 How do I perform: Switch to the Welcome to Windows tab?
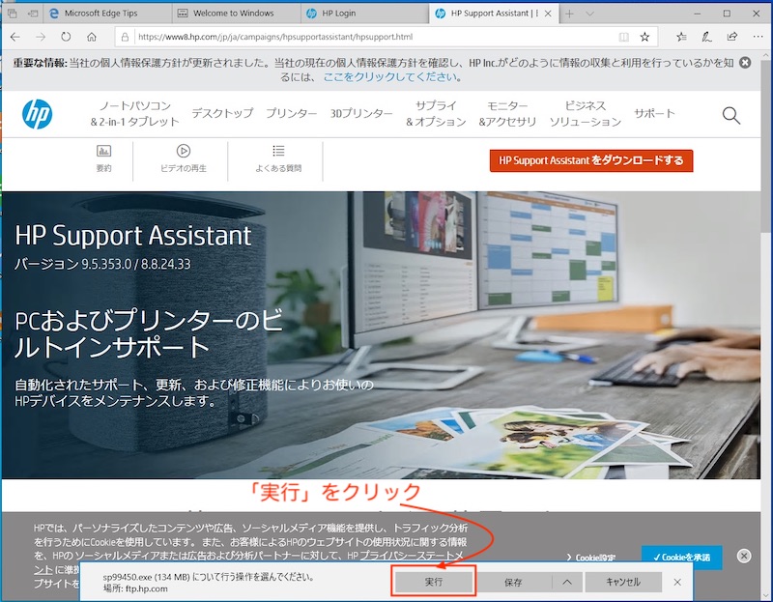coord(237,14)
